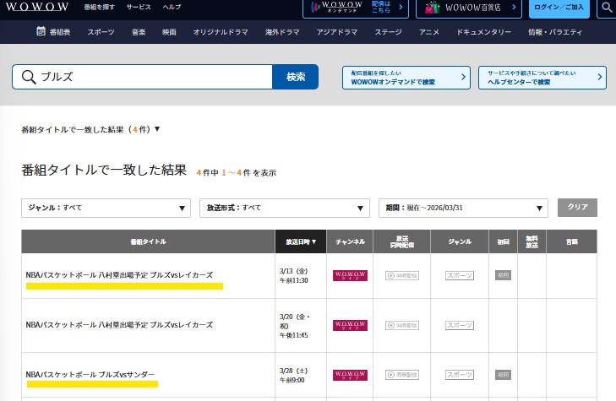Screen dimensions: 616x401
Task: Click 同時配信 badge in the 3/28 row
Action: 402,375
